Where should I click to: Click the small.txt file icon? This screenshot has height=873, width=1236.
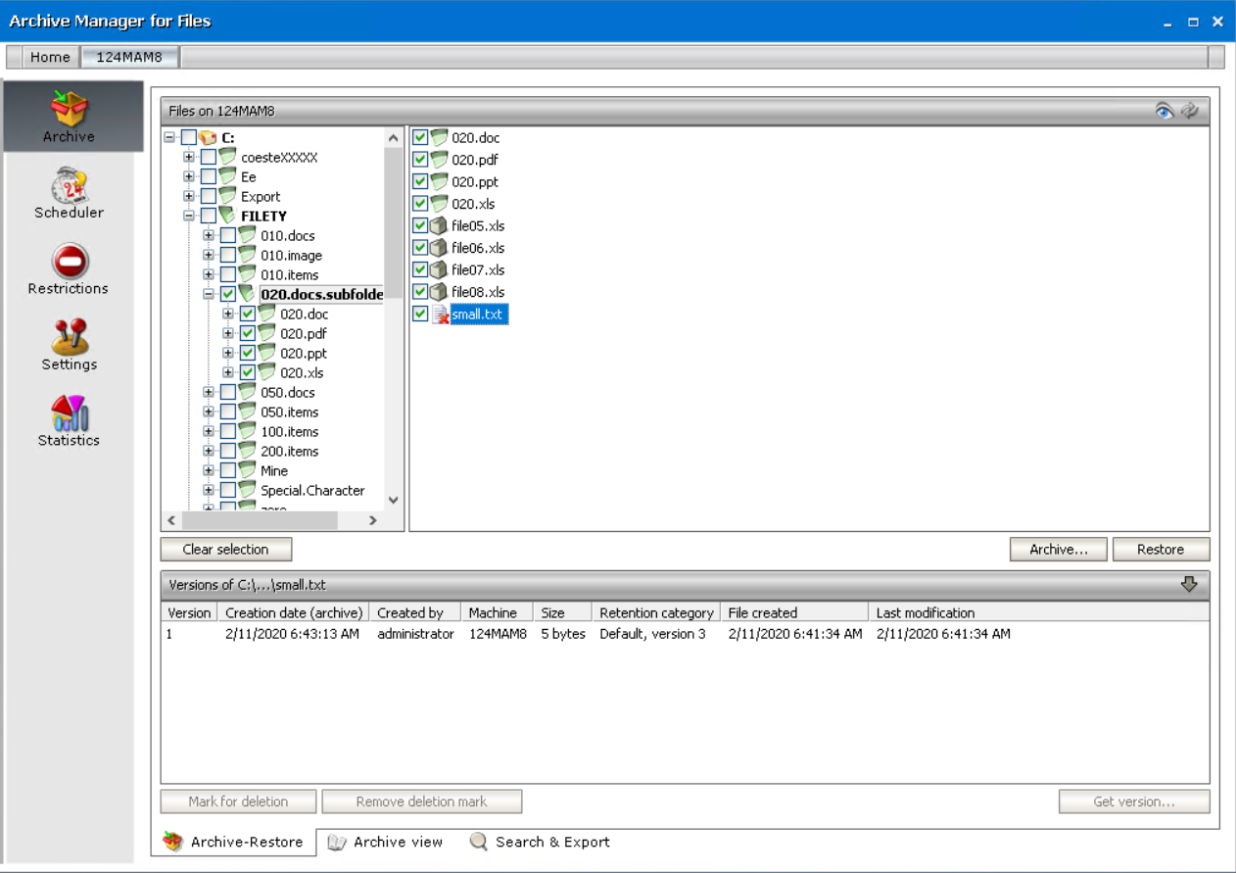(x=440, y=314)
